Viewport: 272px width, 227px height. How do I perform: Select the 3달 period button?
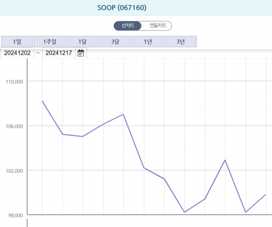pos(115,41)
